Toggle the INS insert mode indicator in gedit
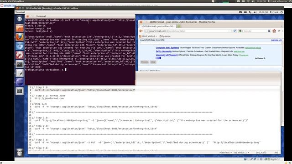 276,153
